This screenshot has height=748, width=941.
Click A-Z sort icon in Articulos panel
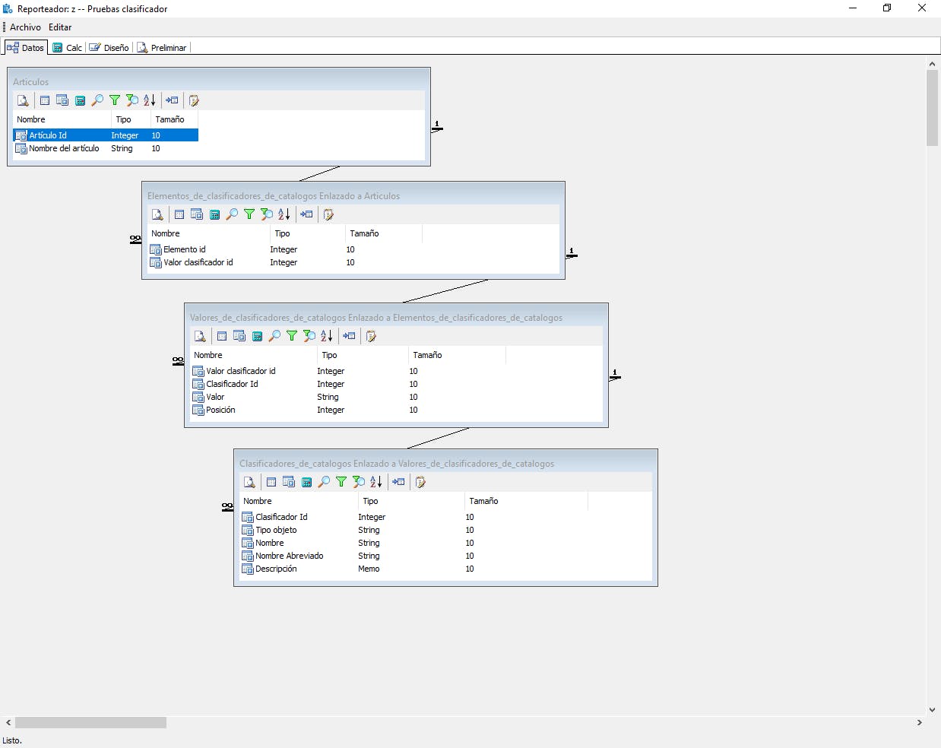pos(150,100)
